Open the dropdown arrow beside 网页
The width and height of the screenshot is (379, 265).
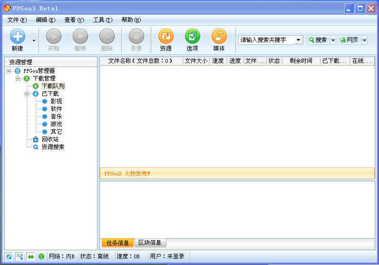coord(365,40)
